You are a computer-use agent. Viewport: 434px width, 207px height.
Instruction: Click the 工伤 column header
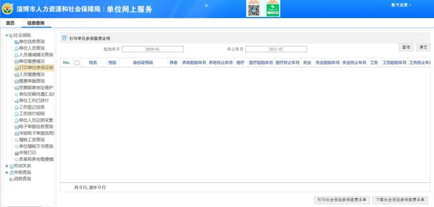[374, 63]
